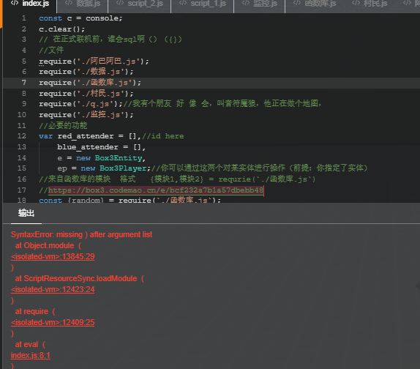
Task: Open the script_1.js tab
Action: pyautogui.click(x=202, y=4)
